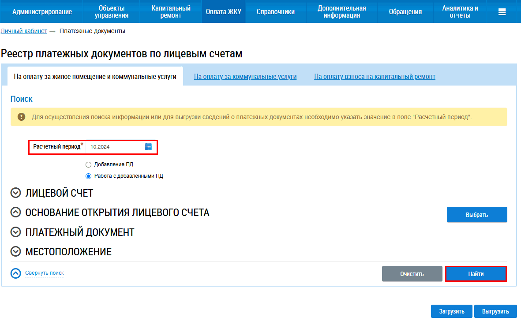
Task: Select Работа с добавленными ПД radio option
Action: point(88,176)
